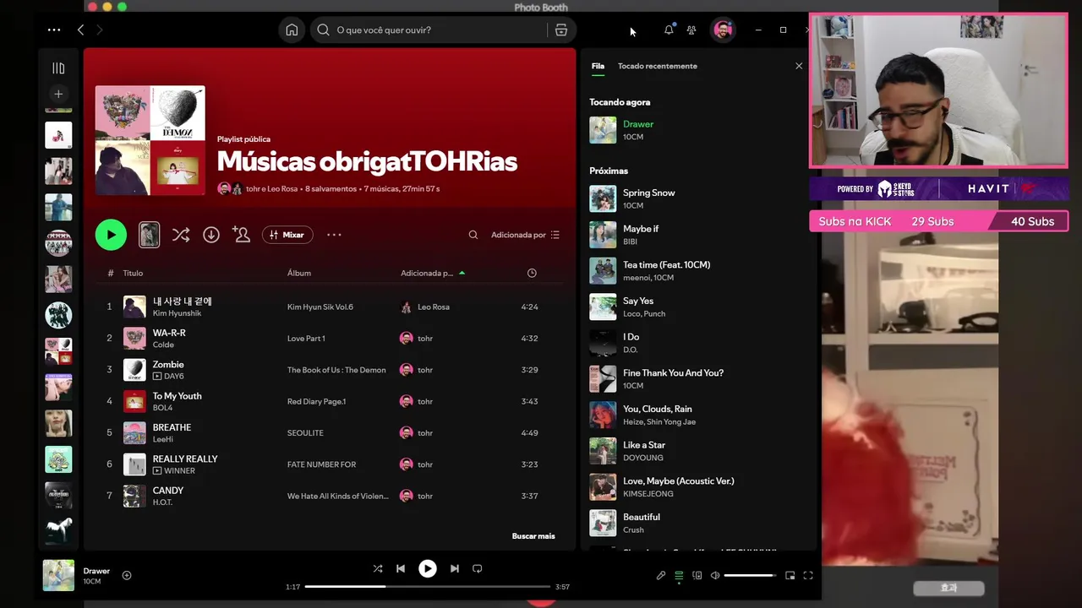Switch to Fila tab
Image resolution: width=1082 pixels, height=608 pixels.
(x=598, y=66)
